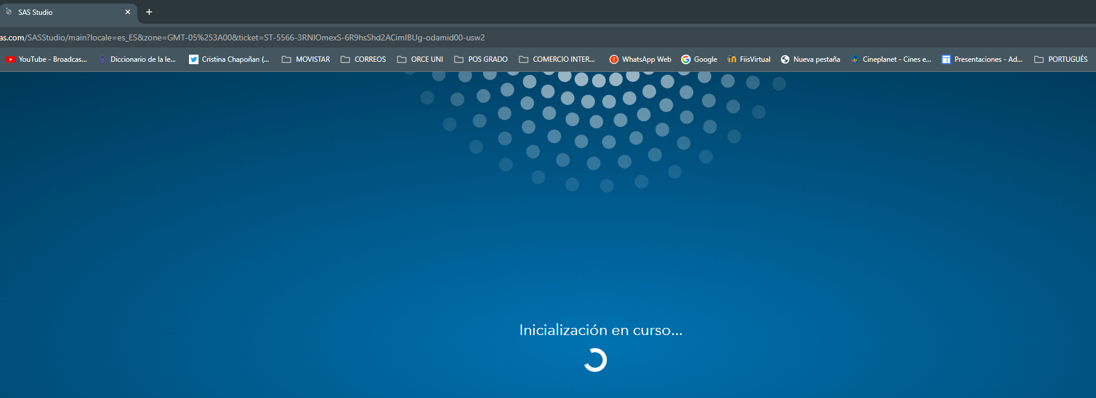The width and height of the screenshot is (1096, 398).
Task: Open the PORTUGUÉS bookmark folder
Action: [1061, 59]
